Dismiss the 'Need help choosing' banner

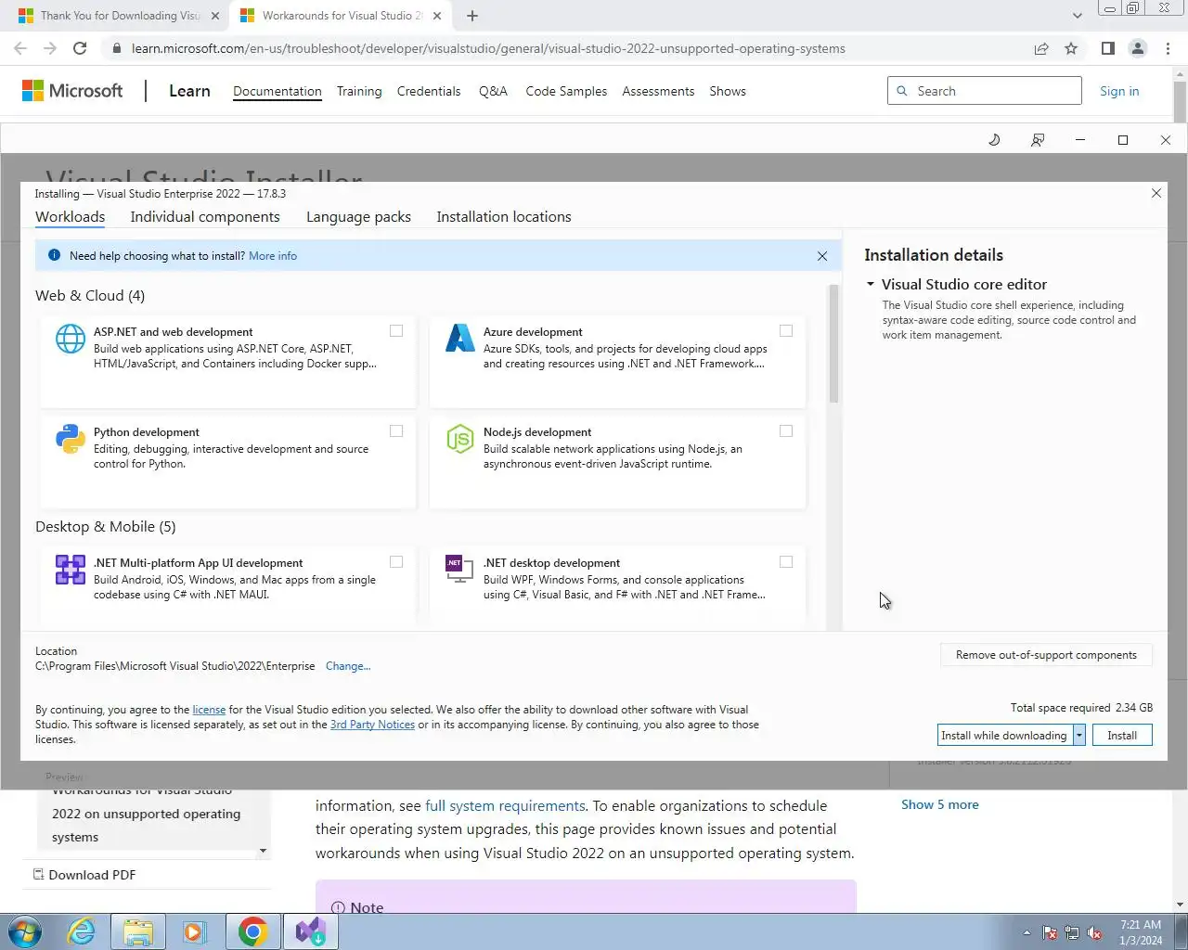coord(822,256)
